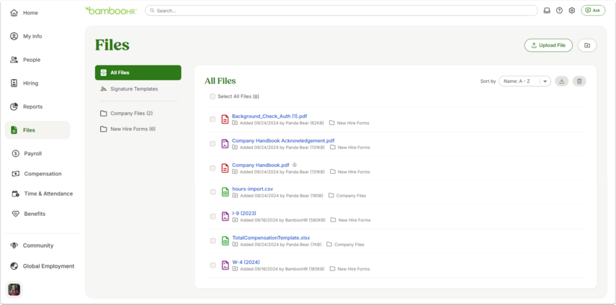Open Community in the sidebar
The height and width of the screenshot is (305, 616).
(32, 246)
